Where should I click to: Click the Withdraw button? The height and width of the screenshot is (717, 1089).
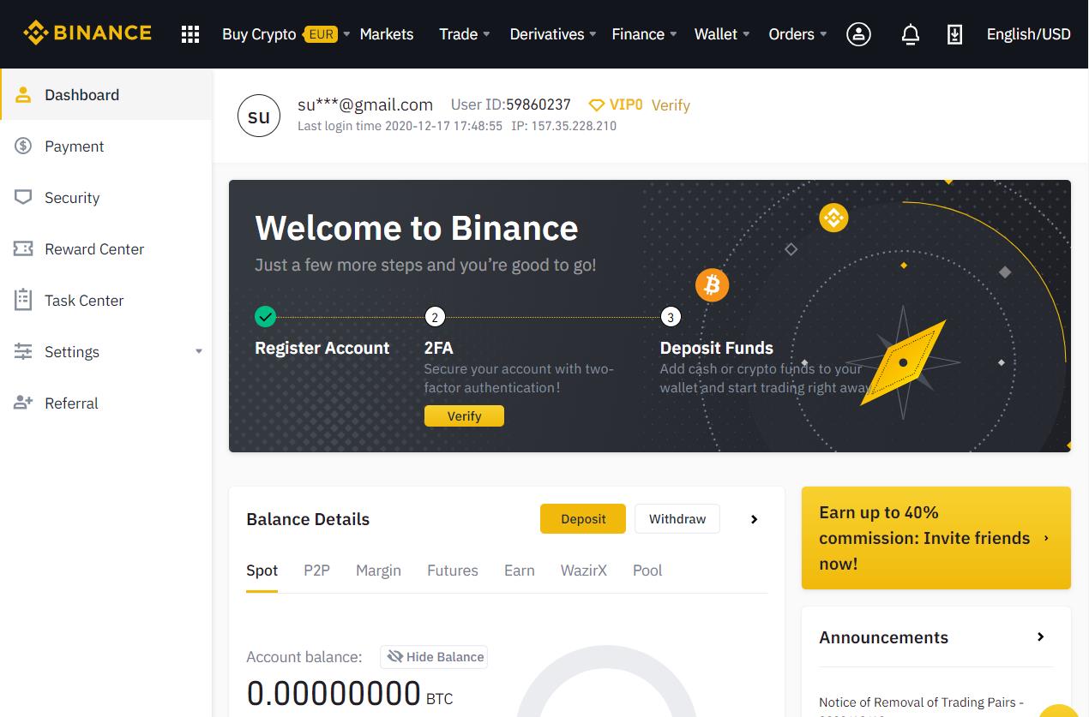tap(677, 519)
